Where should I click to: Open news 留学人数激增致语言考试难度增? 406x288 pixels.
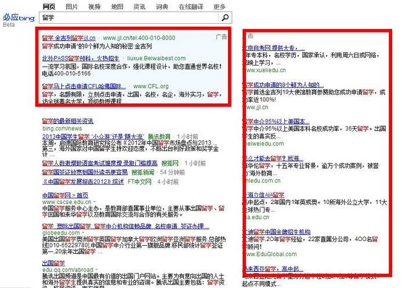point(100,163)
